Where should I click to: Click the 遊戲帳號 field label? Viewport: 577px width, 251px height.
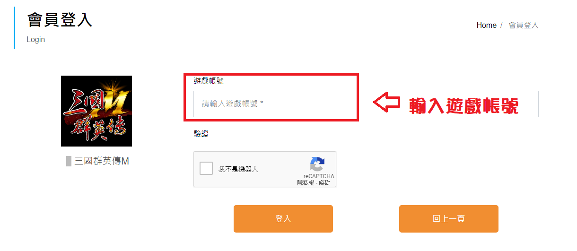[209, 81]
